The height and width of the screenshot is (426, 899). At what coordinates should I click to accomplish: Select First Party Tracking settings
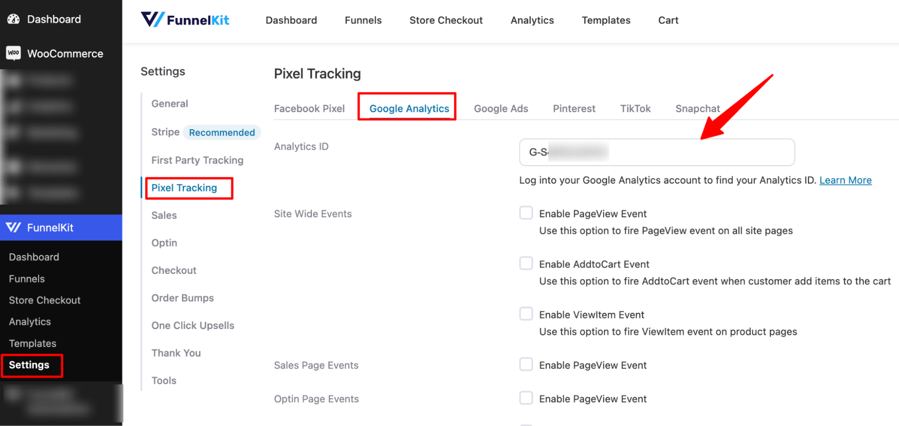(197, 160)
